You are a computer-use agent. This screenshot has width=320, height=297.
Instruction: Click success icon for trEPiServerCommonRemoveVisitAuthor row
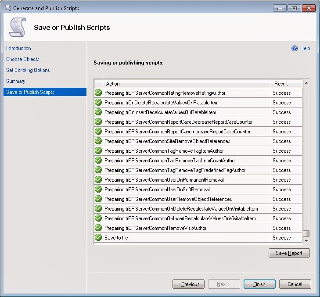[x=98, y=228]
